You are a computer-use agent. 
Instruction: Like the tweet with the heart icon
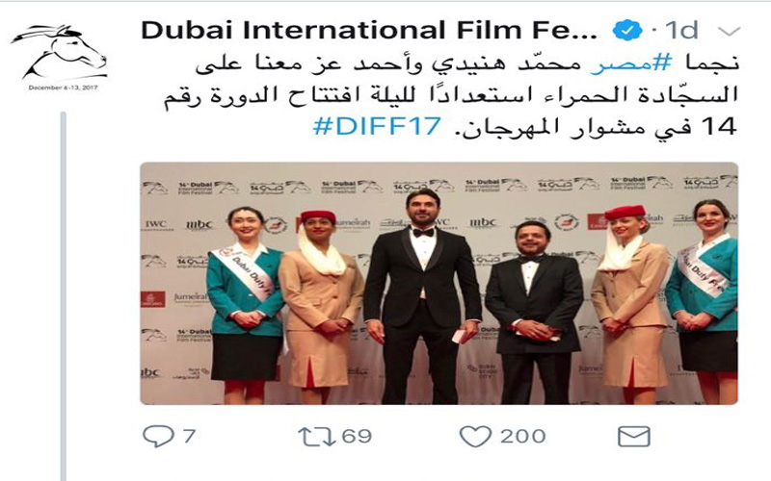(475, 436)
